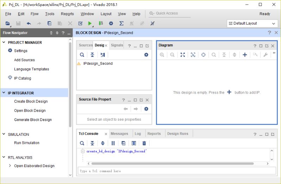Collapse all in the Design panel
Image resolution: width=281 pixels, height=184 pixels.
92,55
